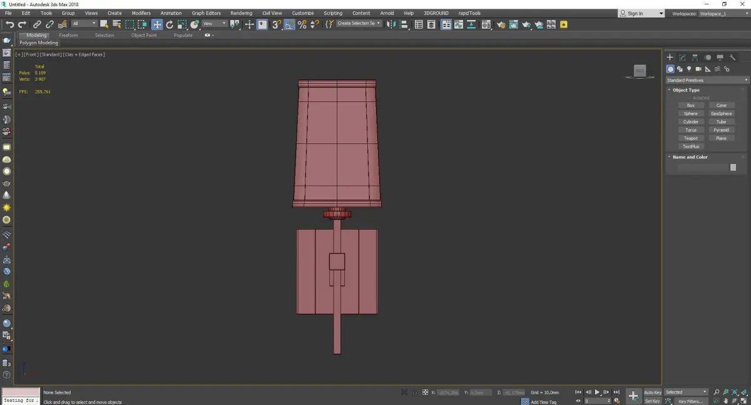Open the Standard Primitives dropdown

click(x=707, y=80)
